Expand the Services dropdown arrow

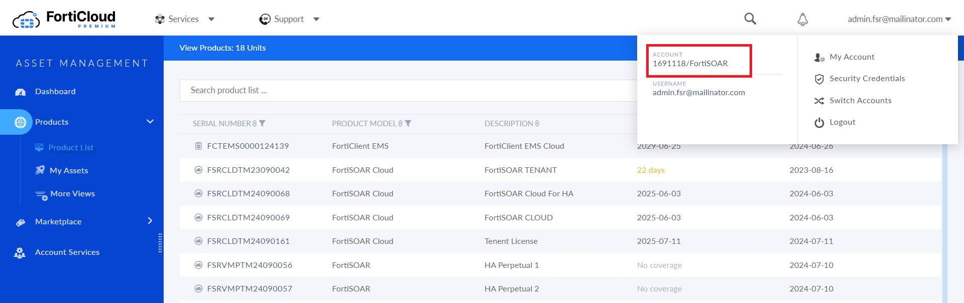[211, 20]
